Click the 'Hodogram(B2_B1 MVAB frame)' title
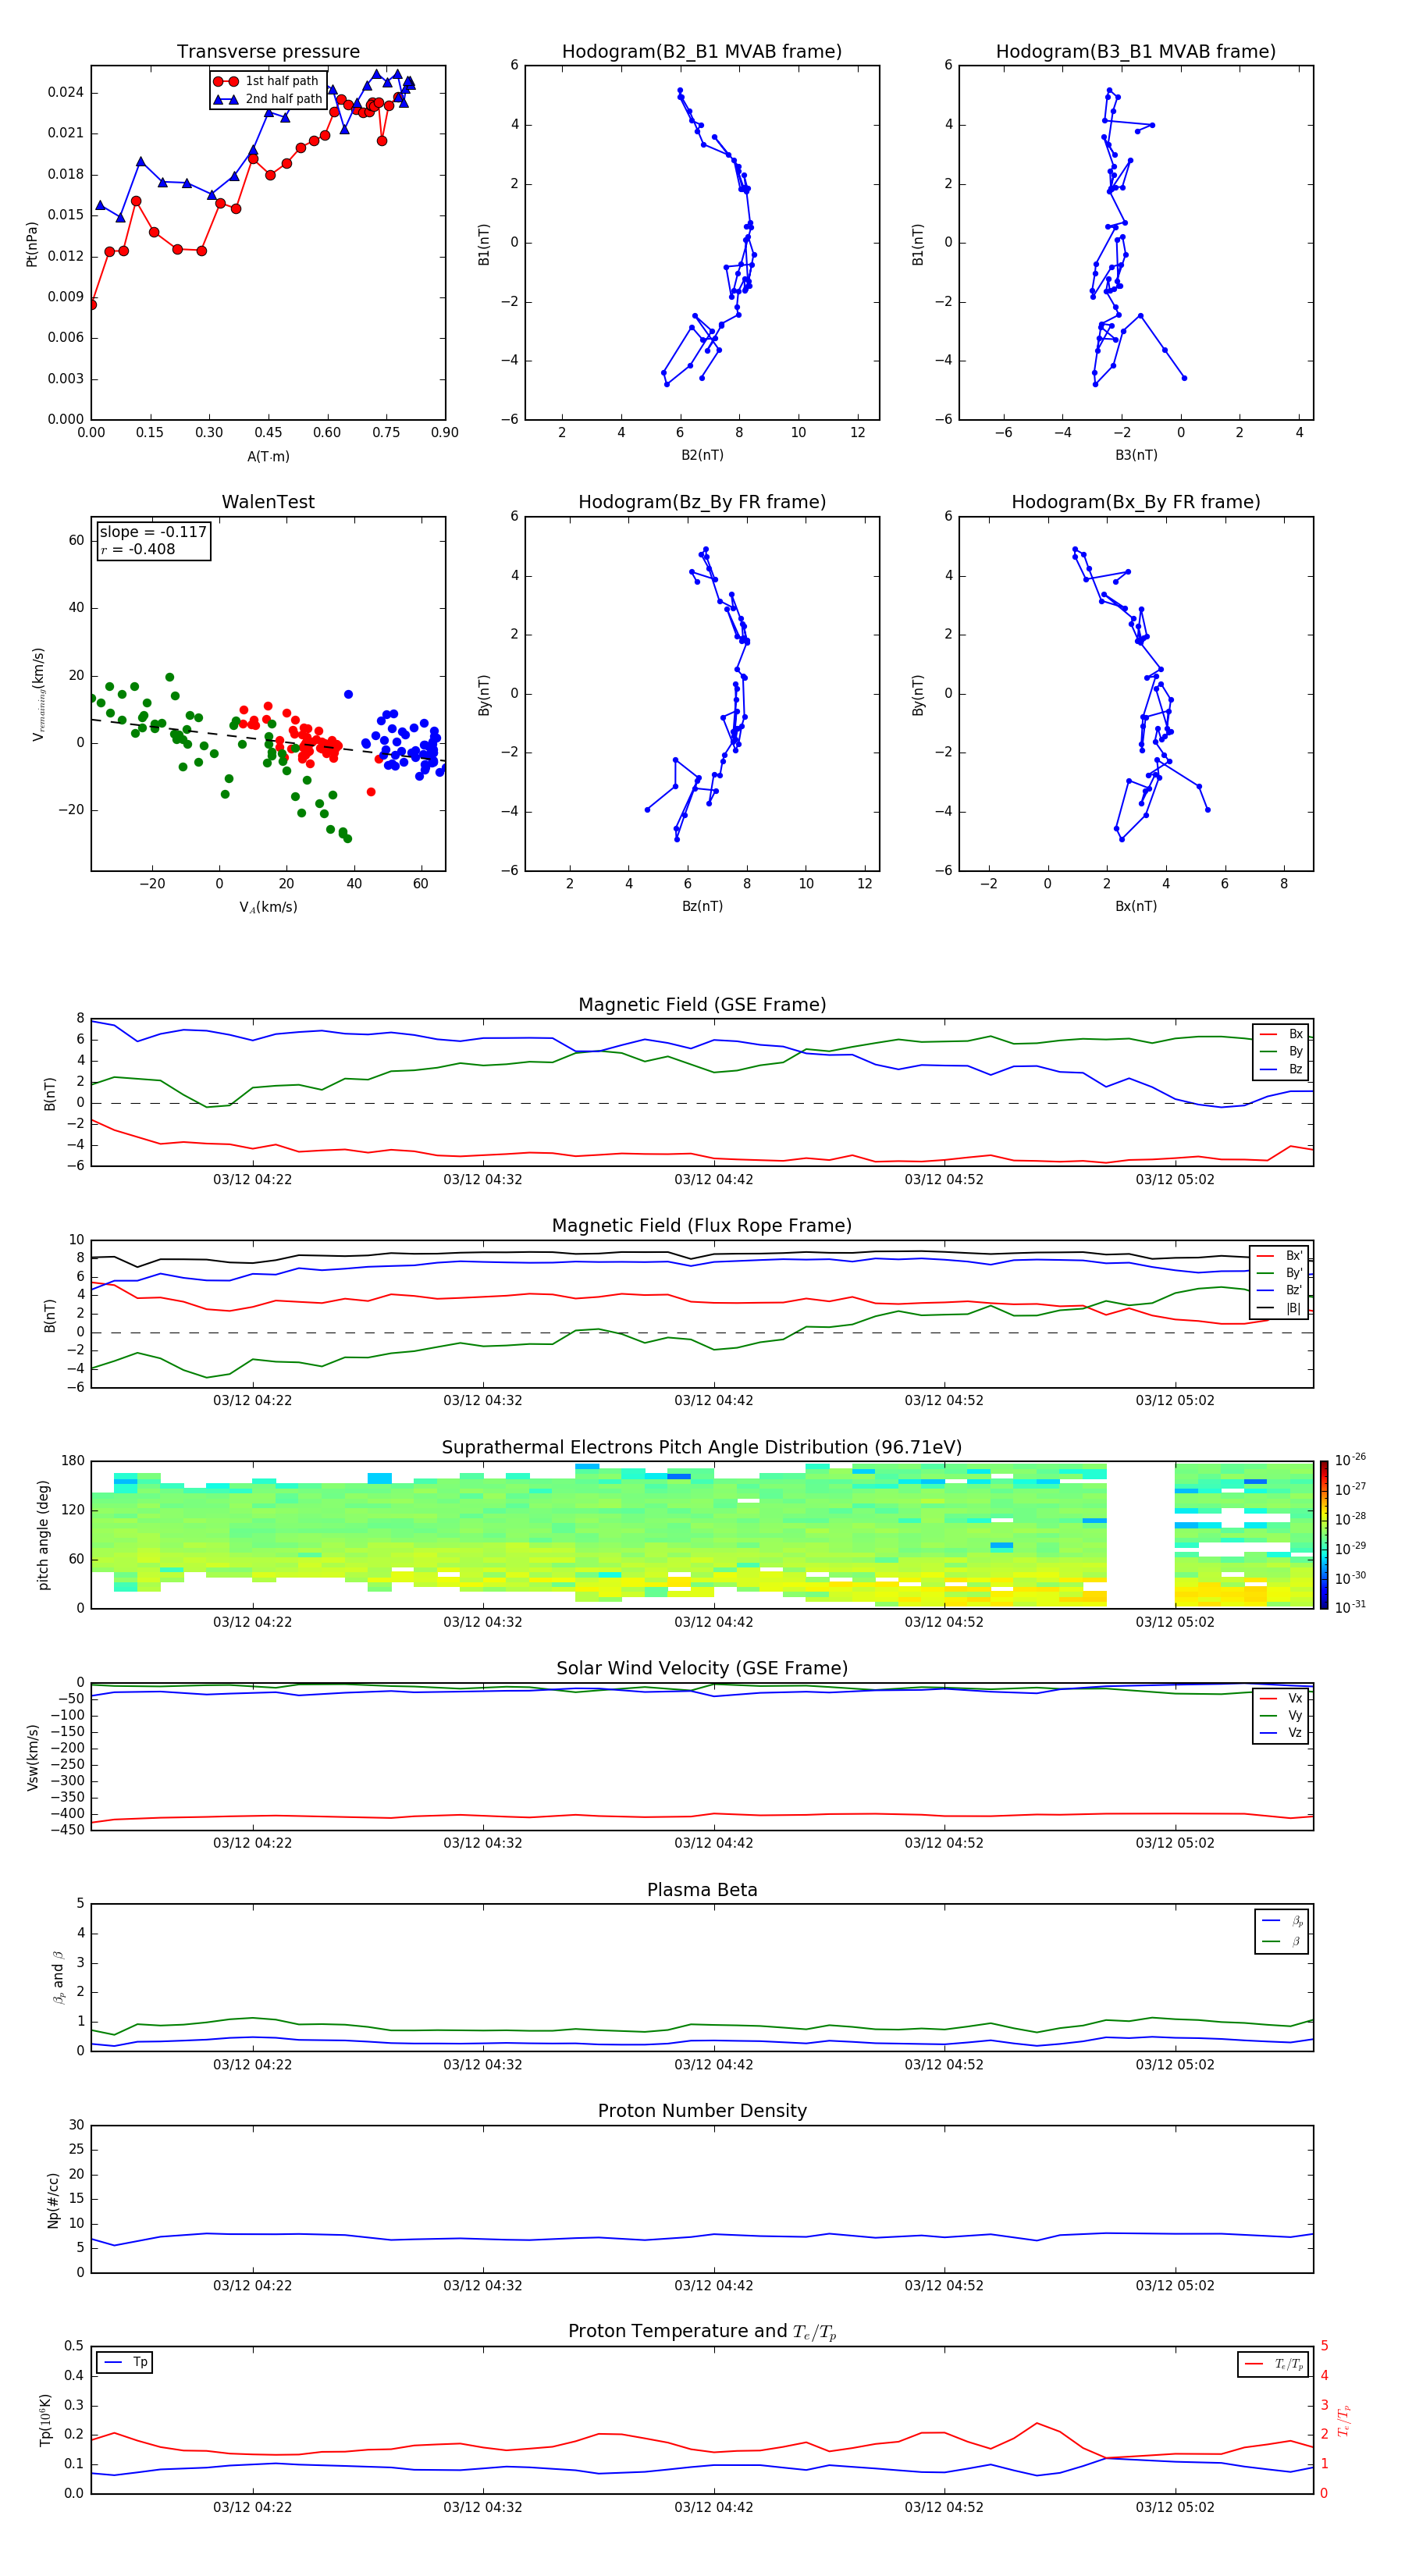This screenshot has height=2576, width=1405. [702, 51]
